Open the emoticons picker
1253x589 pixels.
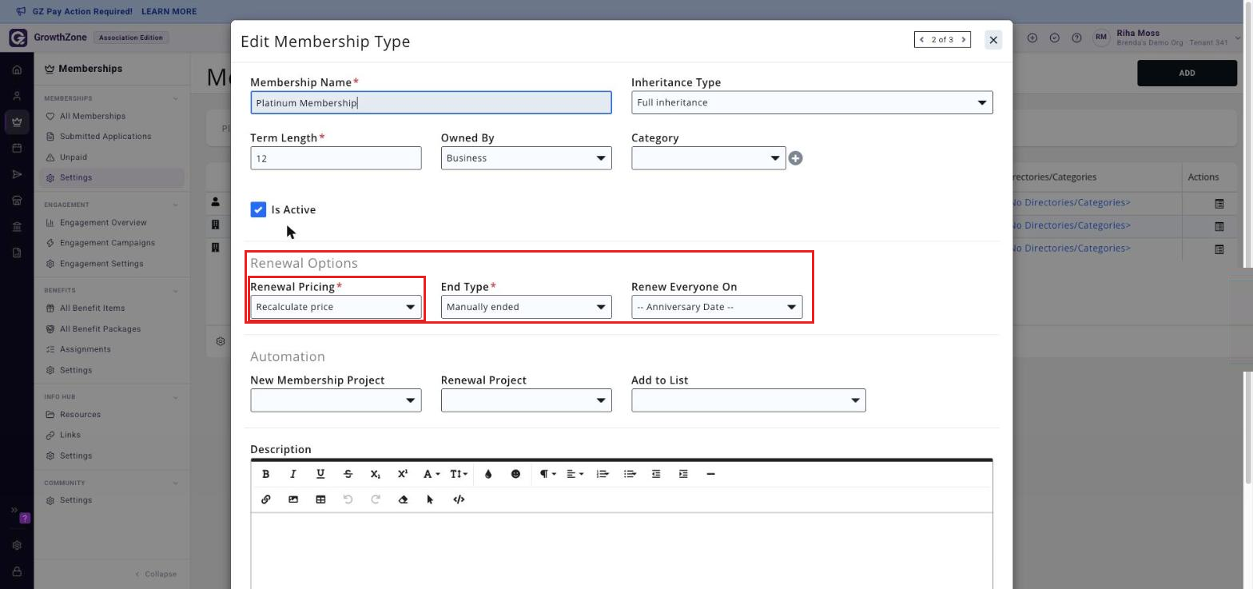[515, 474]
